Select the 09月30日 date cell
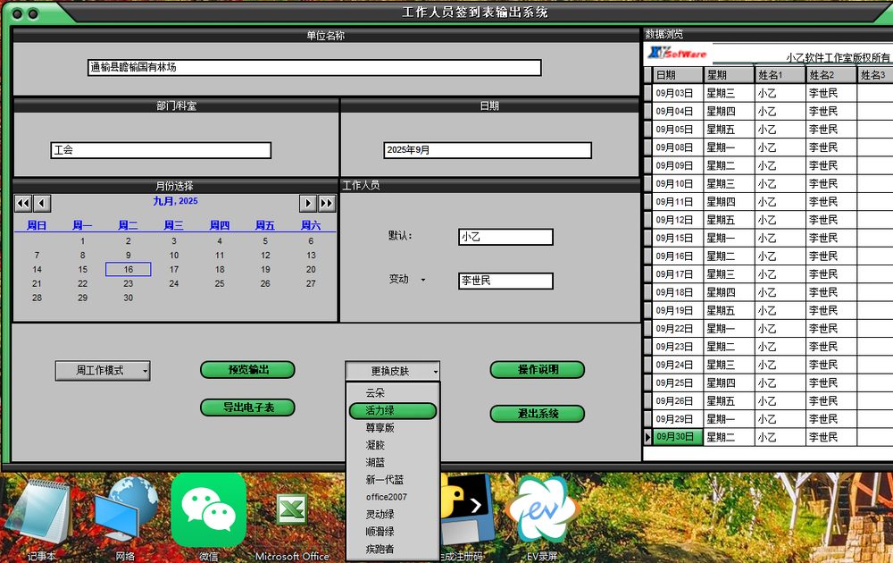Screen dimensions: 893x563 [677, 437]
